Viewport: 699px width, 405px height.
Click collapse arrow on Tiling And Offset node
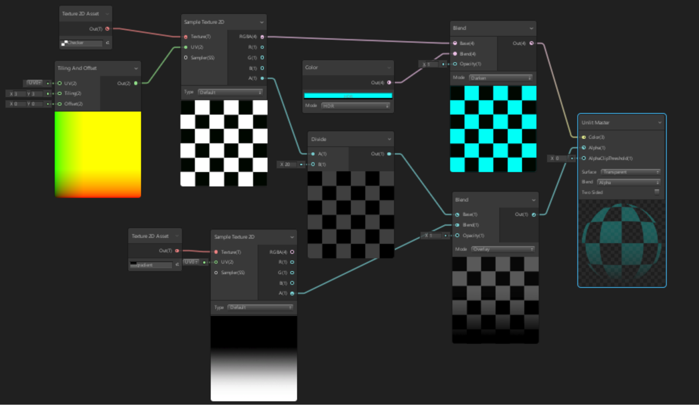(136, 68)
